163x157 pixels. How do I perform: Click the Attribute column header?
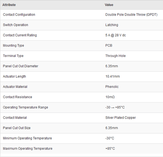coord(9,5)
